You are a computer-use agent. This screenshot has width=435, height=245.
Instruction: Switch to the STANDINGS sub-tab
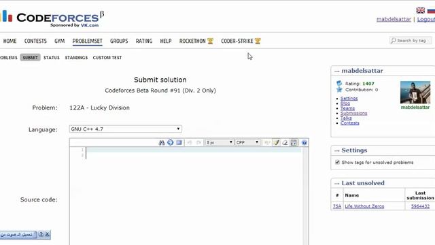pos(76,57)
